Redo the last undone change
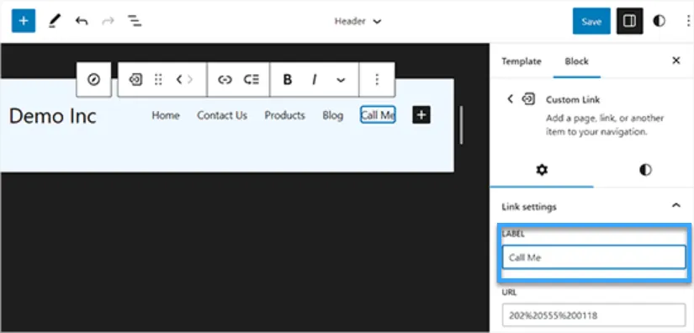694x333 pixels. pos(108,21)
